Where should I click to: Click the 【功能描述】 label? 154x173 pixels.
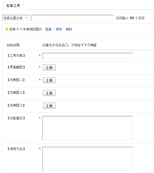(x=16, y=118)
